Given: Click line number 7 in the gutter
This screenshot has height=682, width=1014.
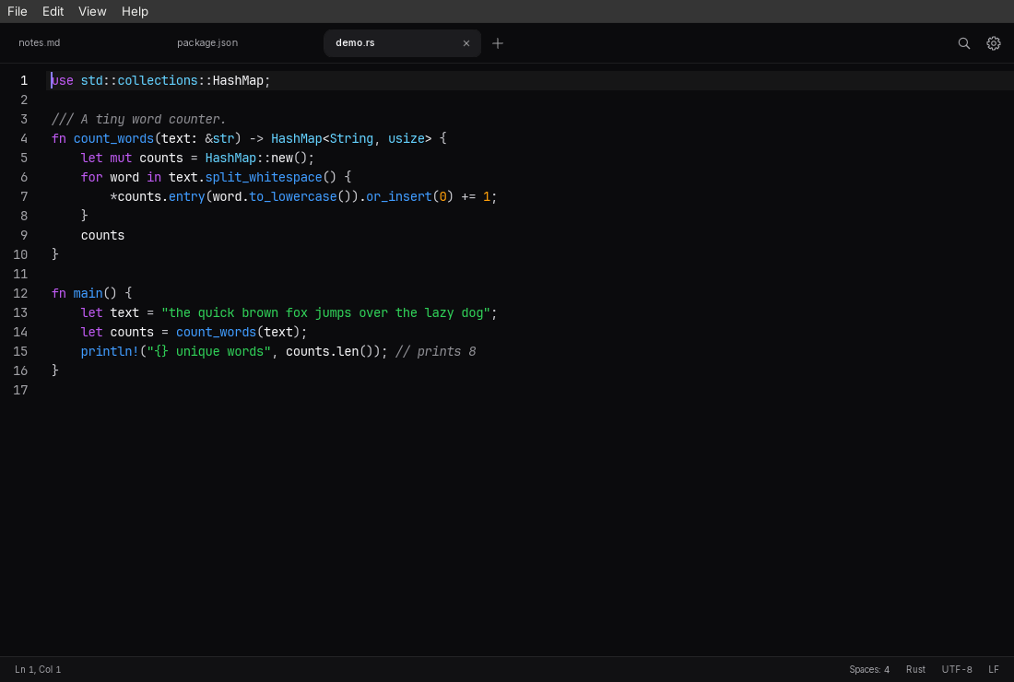Looking at the screenshot, I should tap(24, 197).
